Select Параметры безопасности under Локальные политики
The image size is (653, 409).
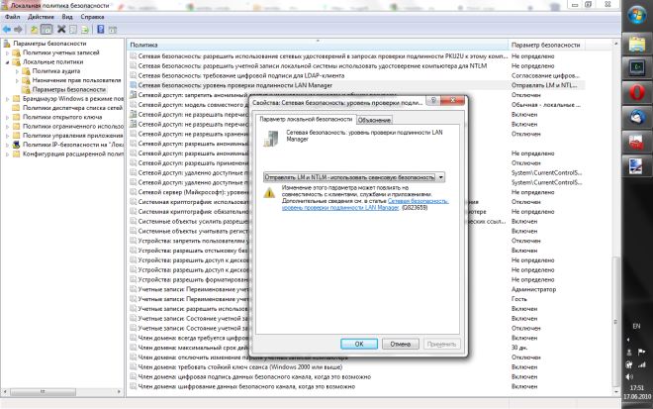68,90
